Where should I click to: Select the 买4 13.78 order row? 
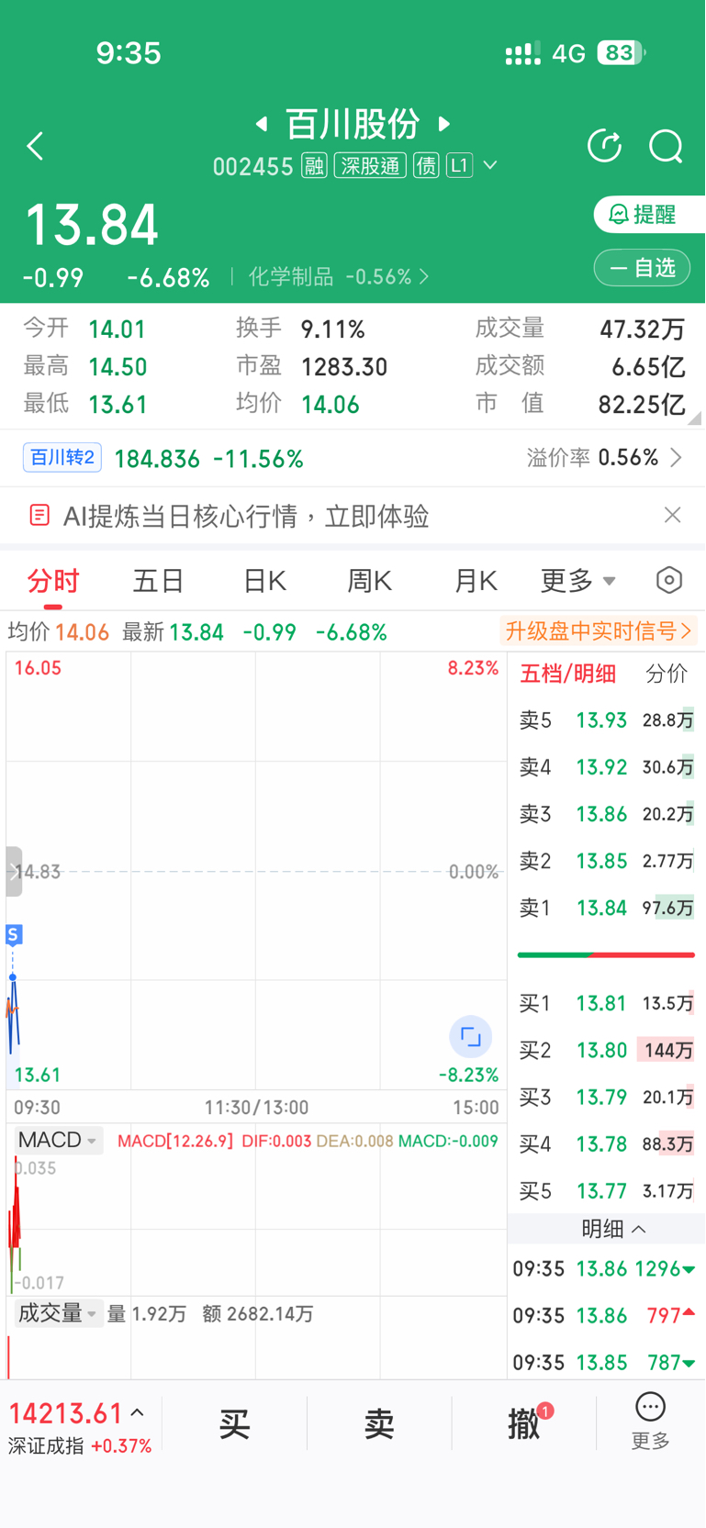(606, 1144)
